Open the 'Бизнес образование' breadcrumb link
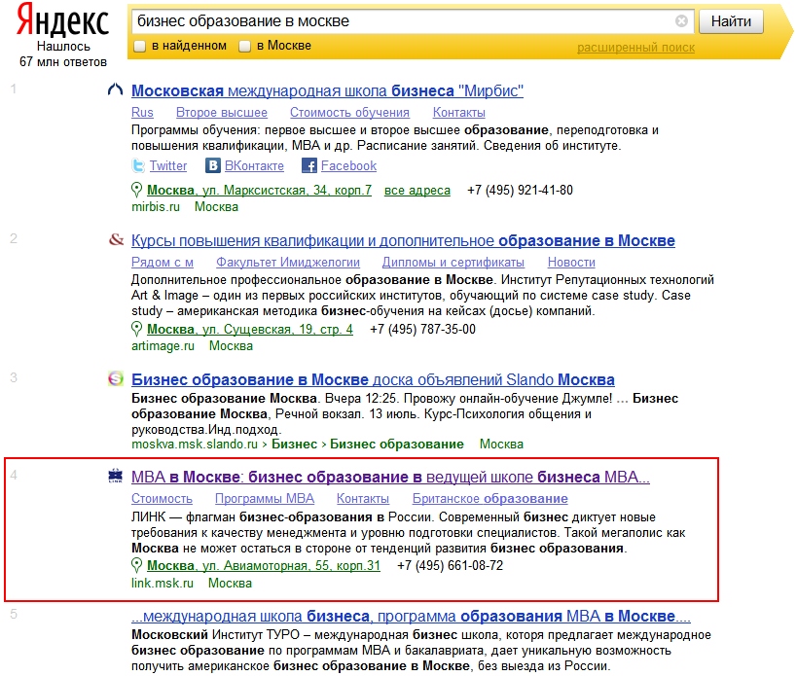 397,445
